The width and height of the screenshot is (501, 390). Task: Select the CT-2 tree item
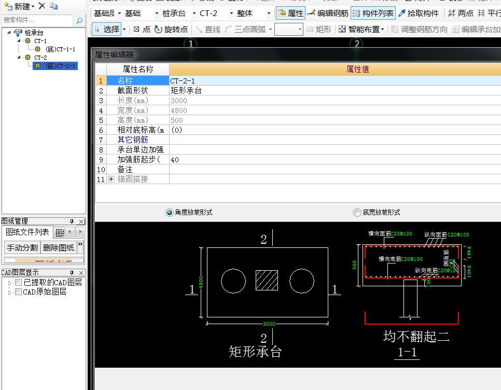[x=40, y=58]
